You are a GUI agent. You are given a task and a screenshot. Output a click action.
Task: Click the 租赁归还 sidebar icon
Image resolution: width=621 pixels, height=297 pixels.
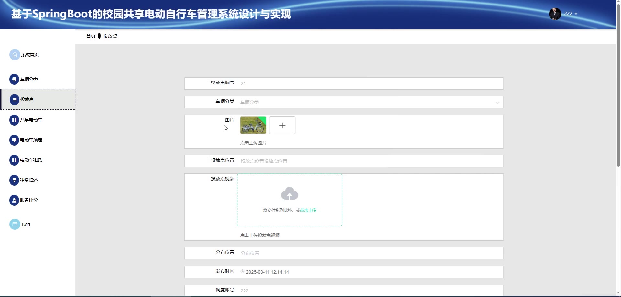(14, 180)
